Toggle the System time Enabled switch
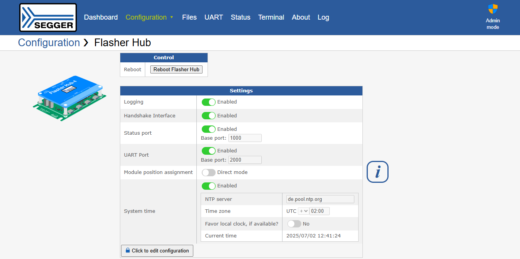 [x=209, y=186]
